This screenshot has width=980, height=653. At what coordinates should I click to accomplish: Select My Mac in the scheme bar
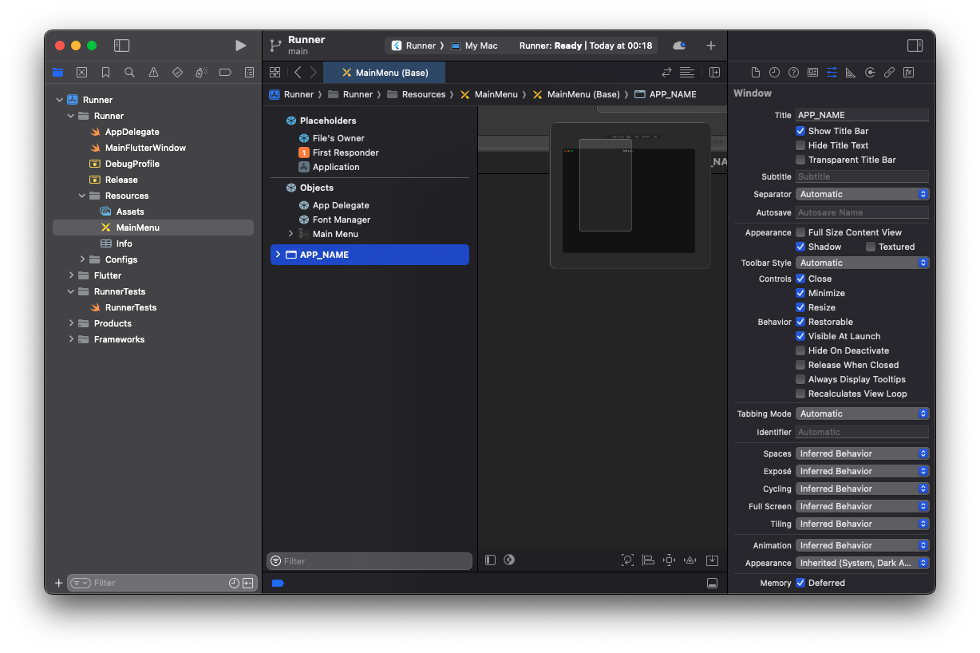pos(476,46)
